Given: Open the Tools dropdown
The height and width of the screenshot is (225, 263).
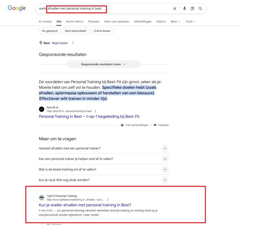Looking at the screenshot, I should coord(190,22).
